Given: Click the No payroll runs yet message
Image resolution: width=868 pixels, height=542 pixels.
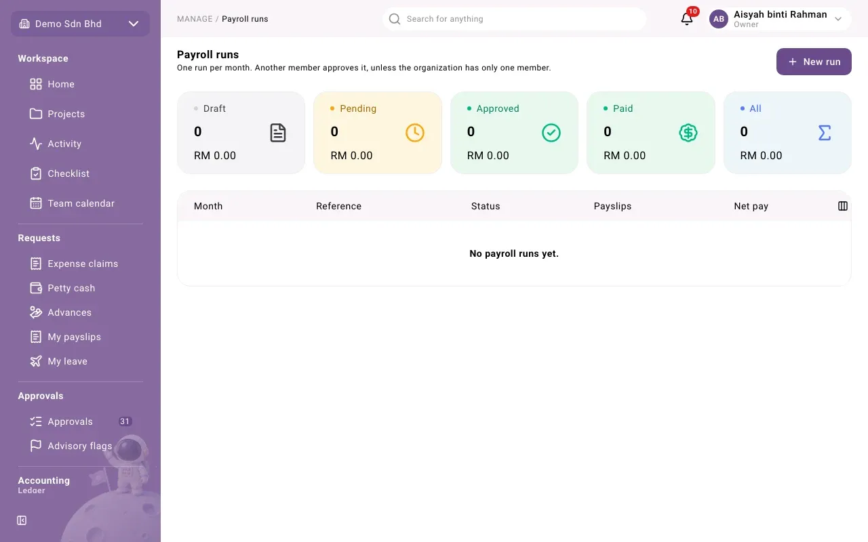Looking at the screenshot, I should pyautogui.click(x=514, y=253).
